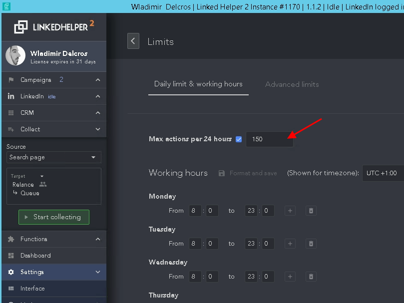Expand the Collect section chevron
Screen dimensions: 404x303
tap(98, 129)
